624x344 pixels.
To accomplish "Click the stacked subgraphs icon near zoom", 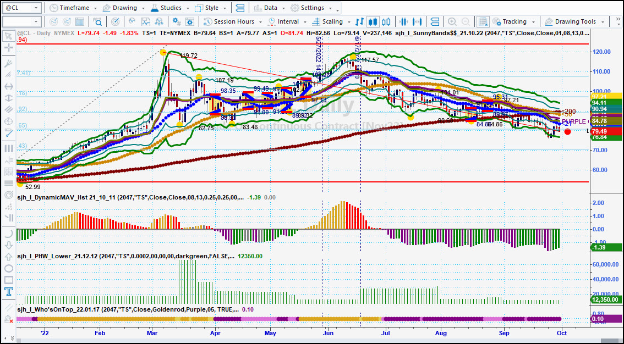I will pyautogui.click(x=435, y=21).
